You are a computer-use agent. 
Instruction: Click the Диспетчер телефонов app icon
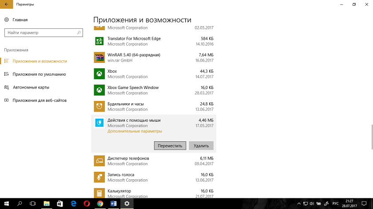click(x=99, y=161)
